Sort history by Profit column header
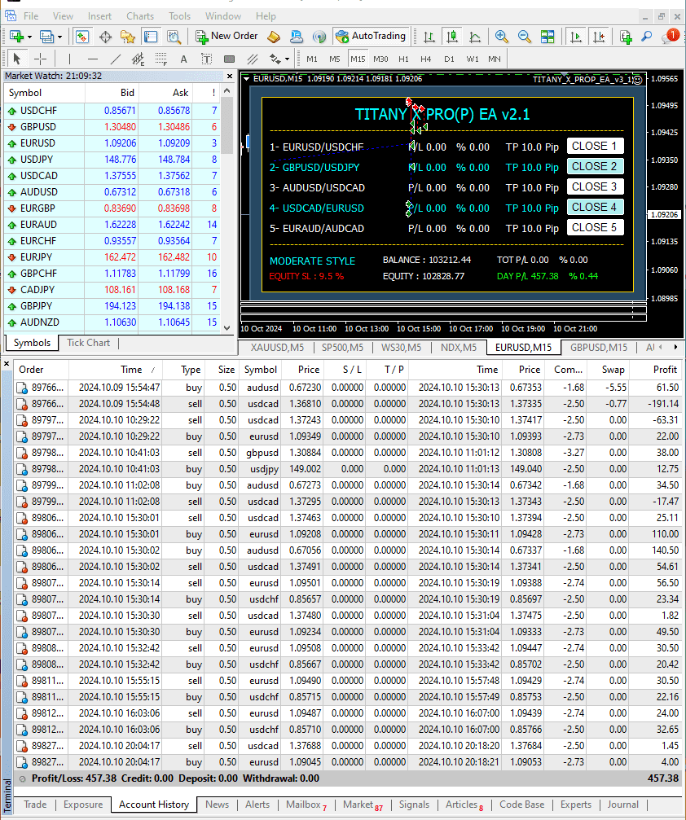The height and width of the screenshot is (820, 686). tap(655, 370)
